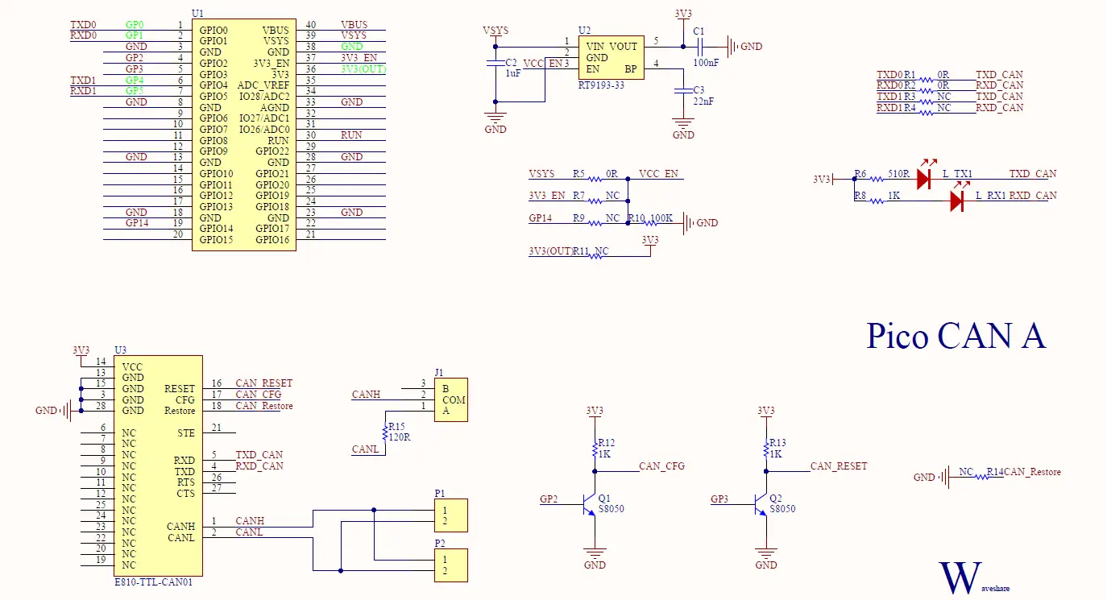Click the Waveshare logo

click(961, 577)
